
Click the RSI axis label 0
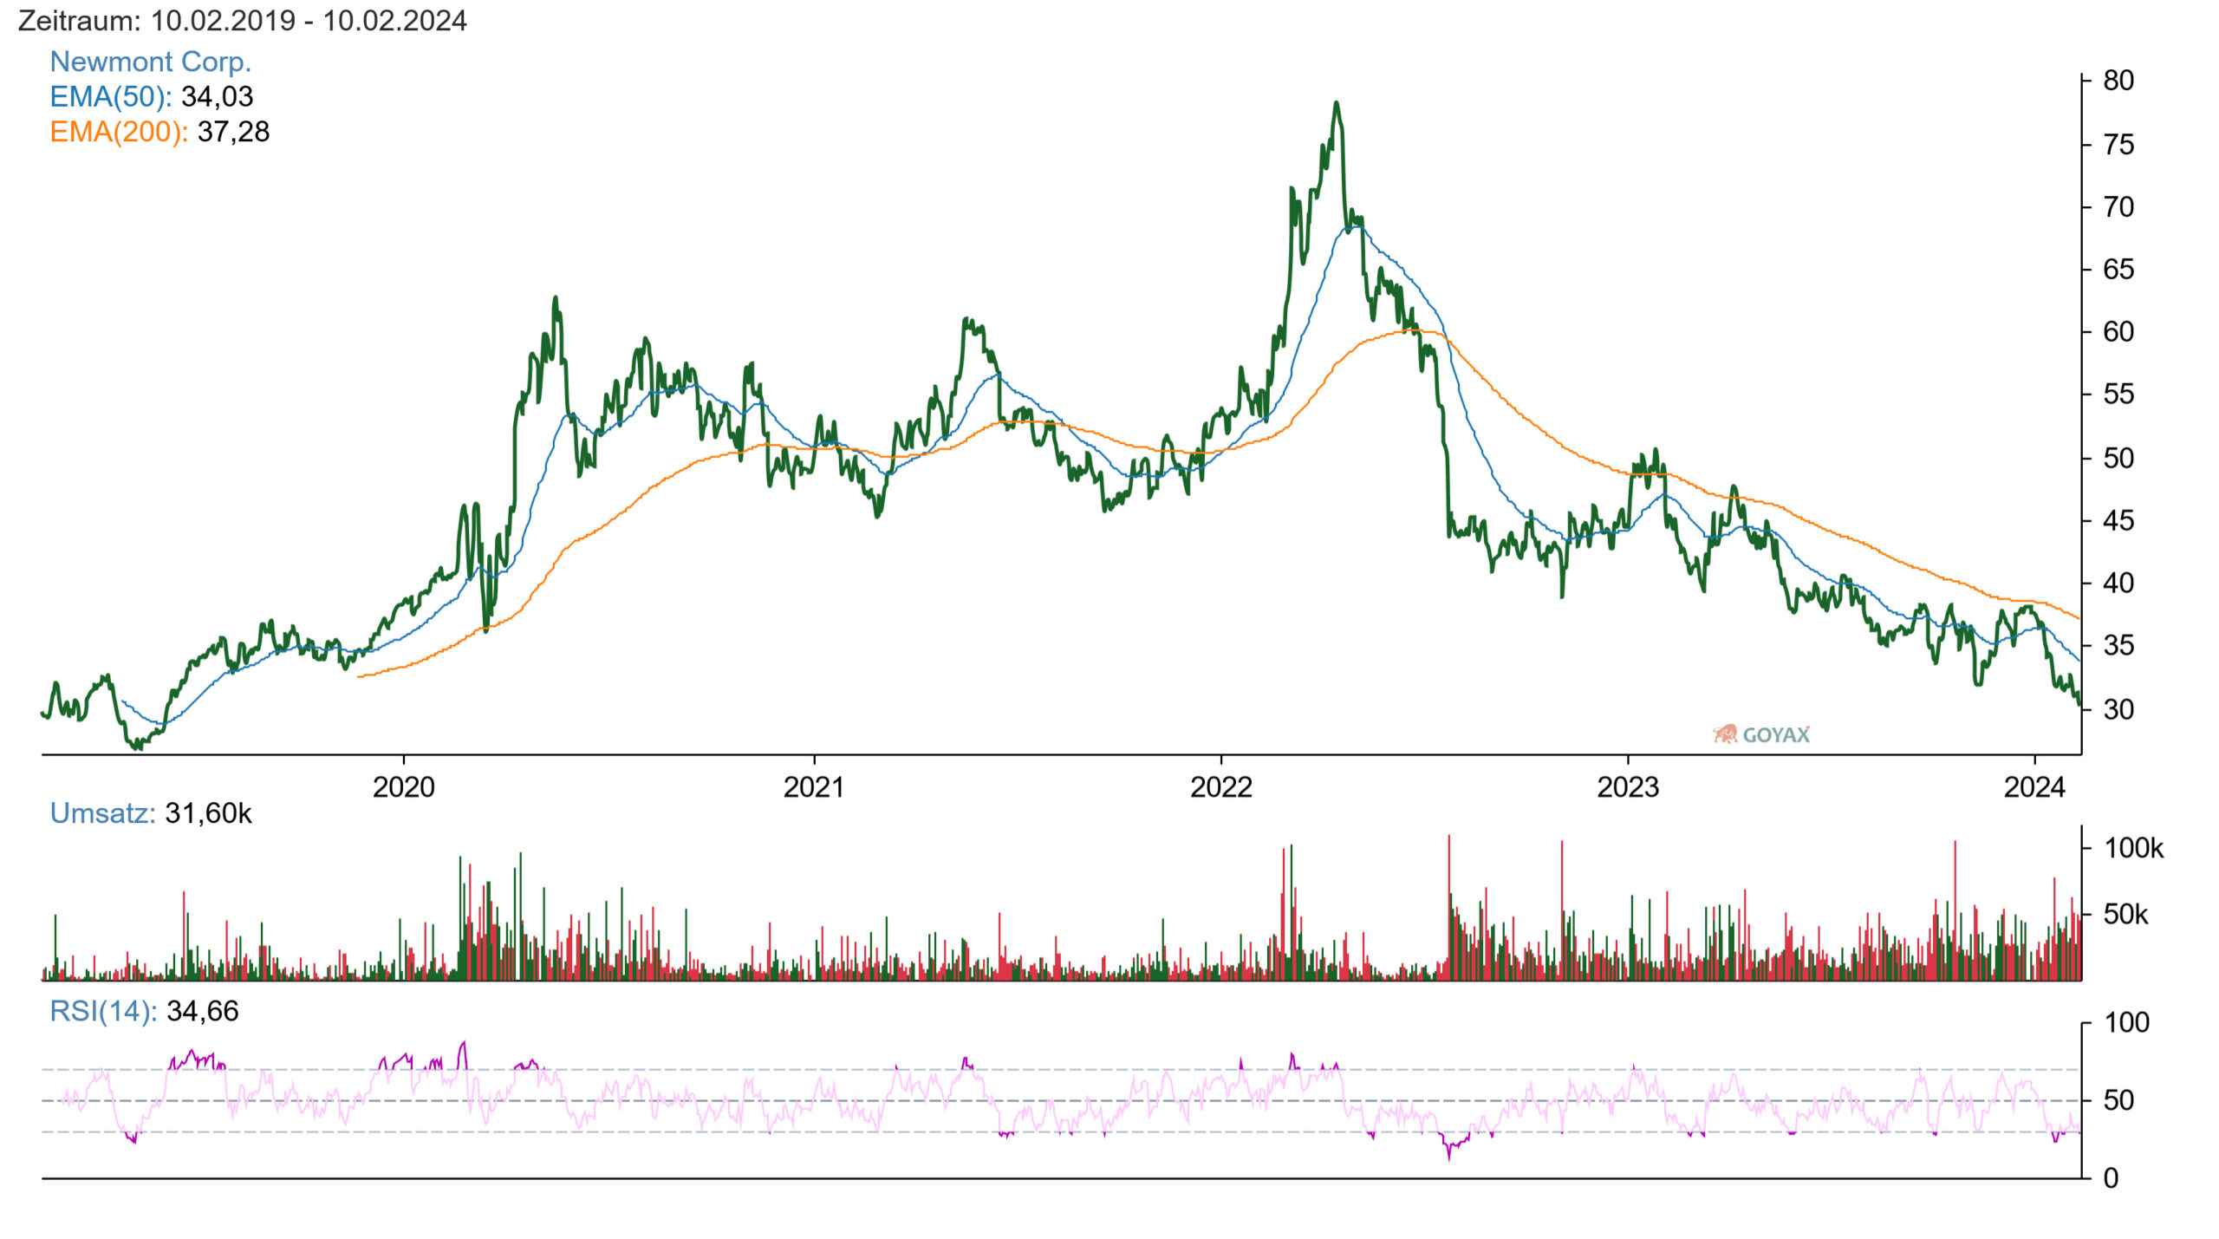click(x=2111, y=1177)
